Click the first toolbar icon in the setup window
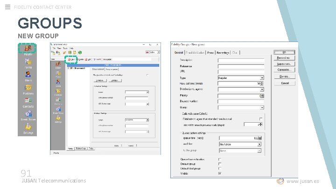Image resolution: width=336 pixels, height=189 pixels. [x=53, y=52]
